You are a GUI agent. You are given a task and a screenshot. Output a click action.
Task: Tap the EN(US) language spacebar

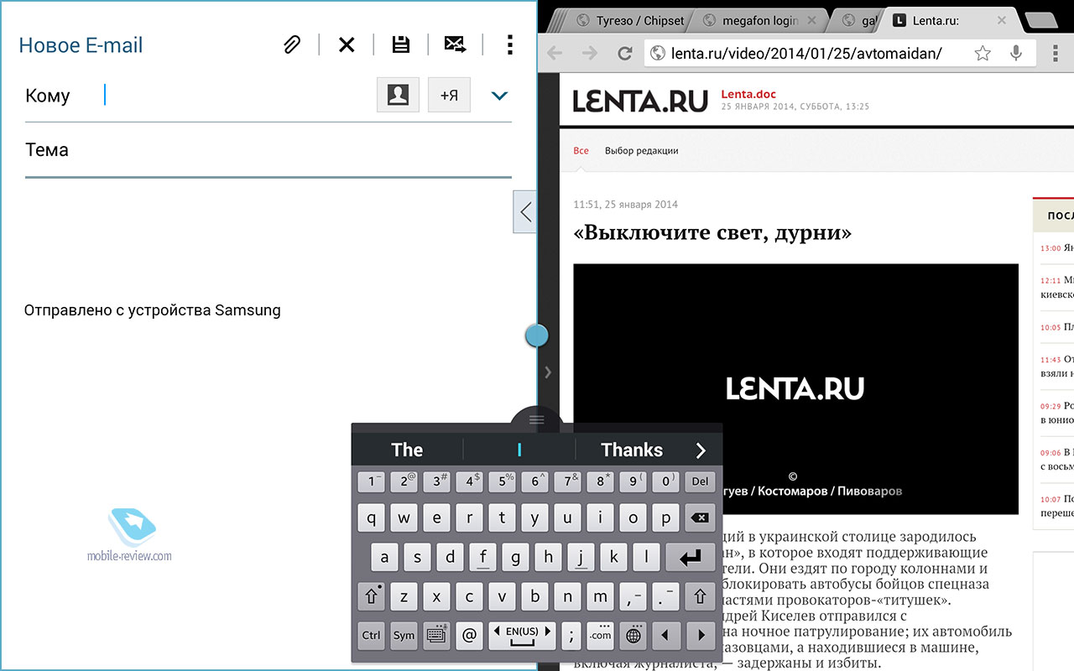coord(522,636)
